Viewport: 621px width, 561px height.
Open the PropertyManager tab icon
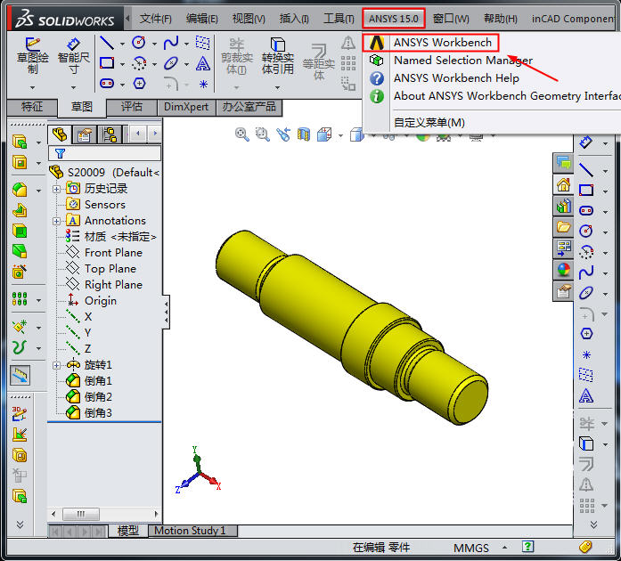[x=85, y=134]
